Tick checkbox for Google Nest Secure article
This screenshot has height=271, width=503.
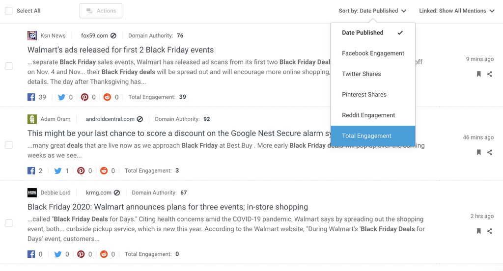click(x=9, y=145)
